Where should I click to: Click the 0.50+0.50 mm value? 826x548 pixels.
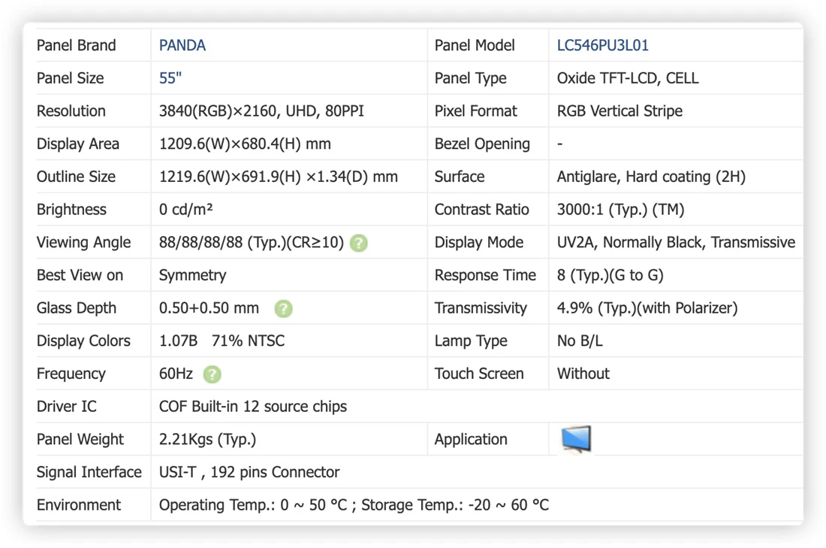[209, 308]
